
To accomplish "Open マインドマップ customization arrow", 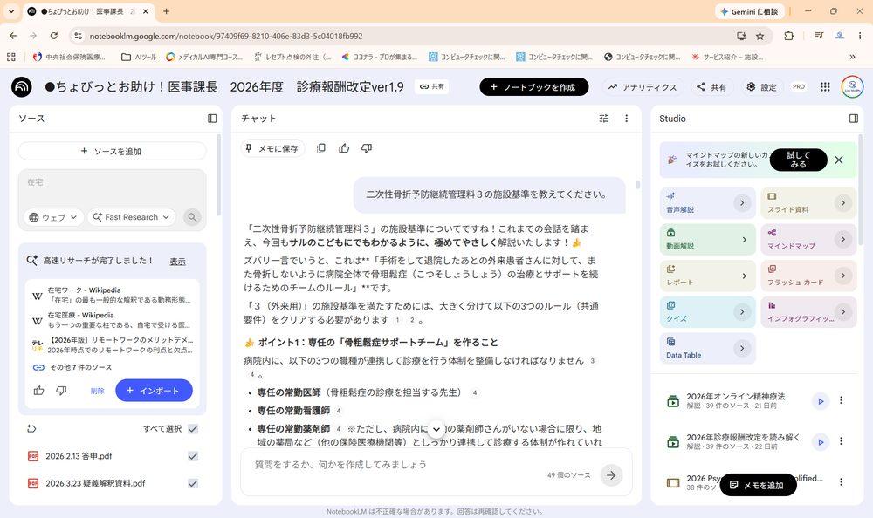I will pyautogui.click(x=843, y=239).
